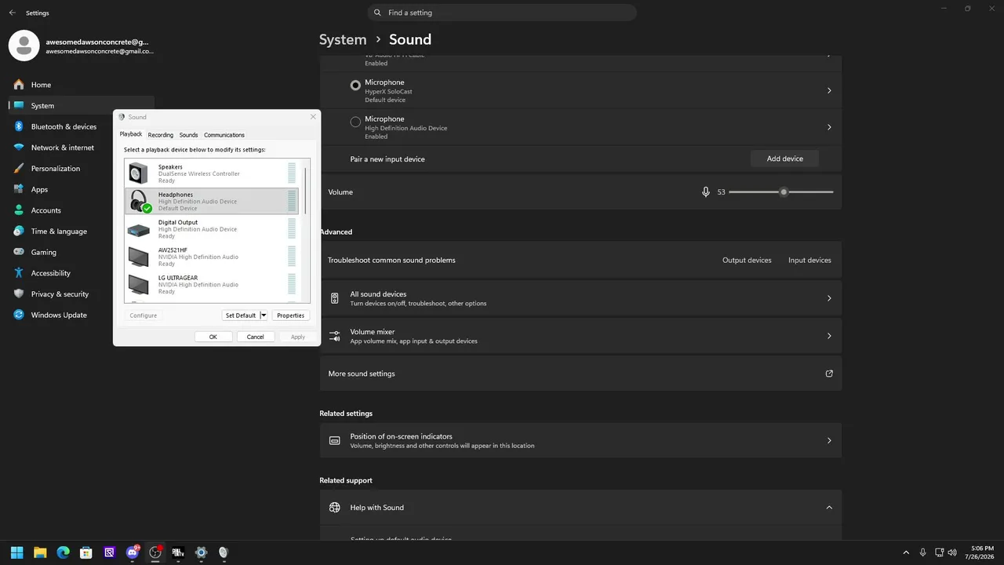Select High Definition Audio microphone radio button
Viewport: 1004px width, 565px height.
tap(355, 122)
